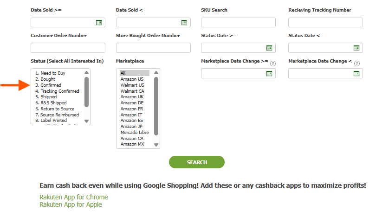This screenshot has width=382, height=217.
Task: Click the Store Bought Order Number field
Action: click(153, 48)
